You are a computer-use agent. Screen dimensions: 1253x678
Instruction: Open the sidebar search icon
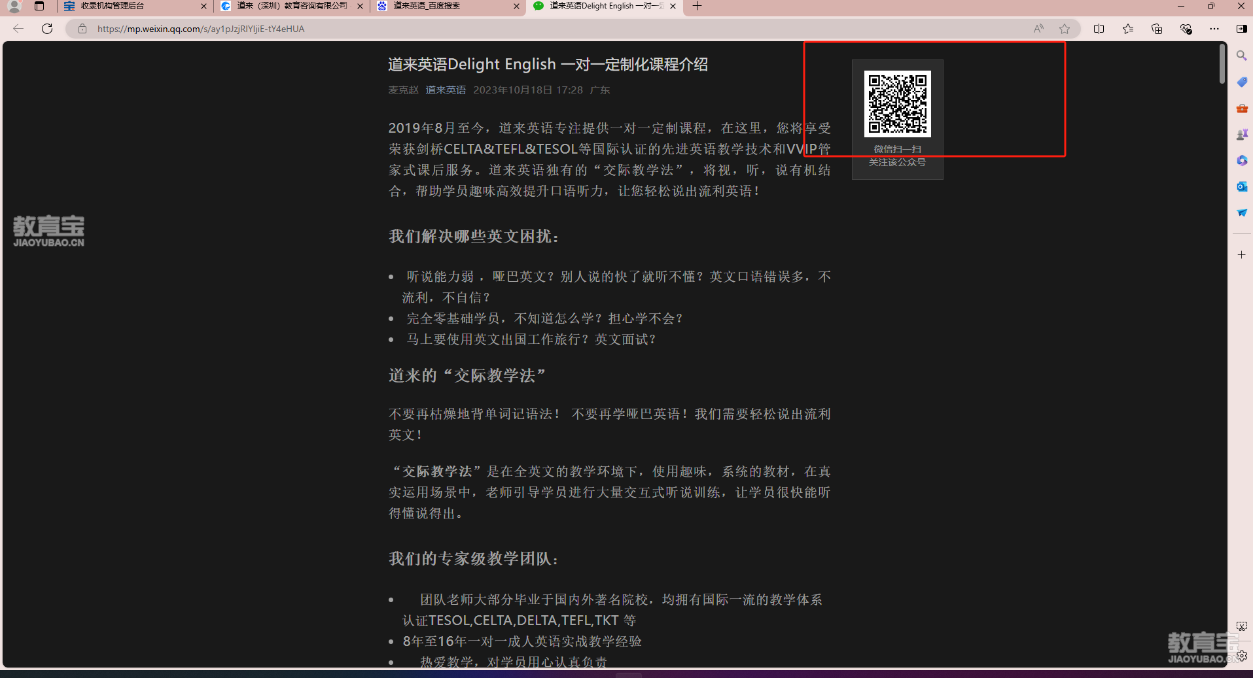(x=1241, y=56)
